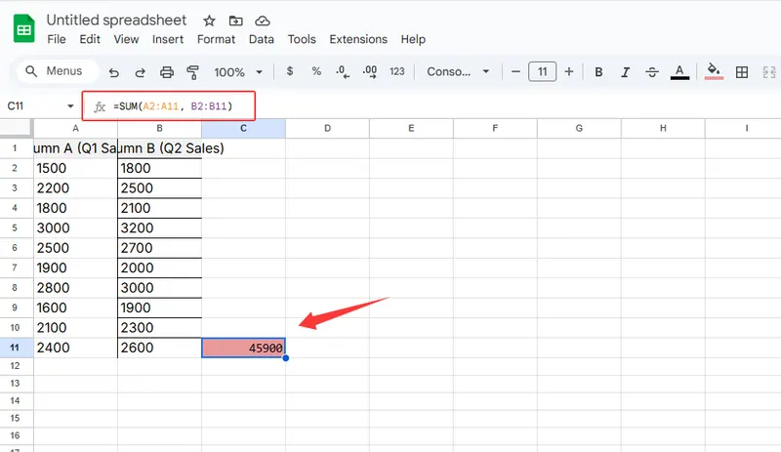Open the Extensions menu
Screen dimensions: 781x452
(x=358, y=39)
